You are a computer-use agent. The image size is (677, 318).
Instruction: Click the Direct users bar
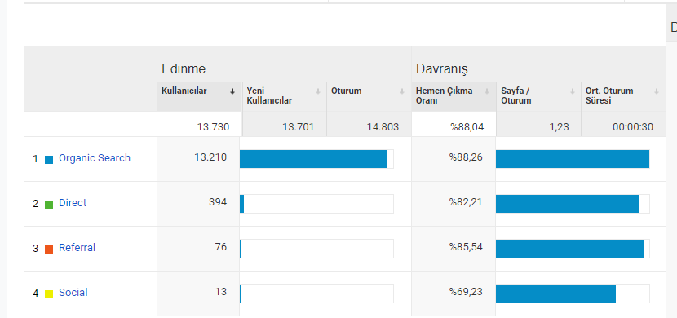pyautogui.click(x=316, y=204)
